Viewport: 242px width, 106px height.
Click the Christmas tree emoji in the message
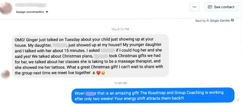94,73
